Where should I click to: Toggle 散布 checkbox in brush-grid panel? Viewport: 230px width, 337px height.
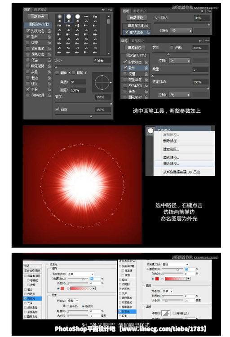click(x=28, y=36)
